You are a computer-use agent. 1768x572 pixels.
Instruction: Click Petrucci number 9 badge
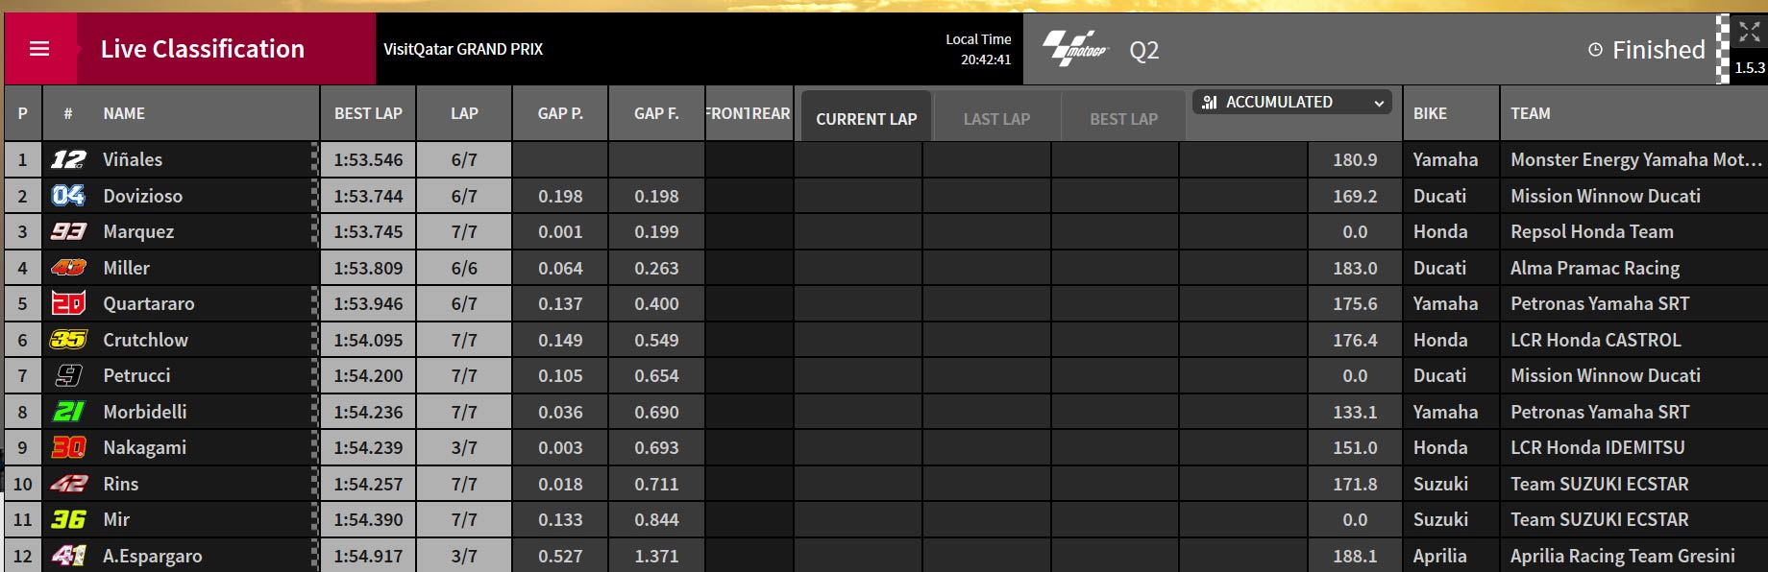coord(68,375)
